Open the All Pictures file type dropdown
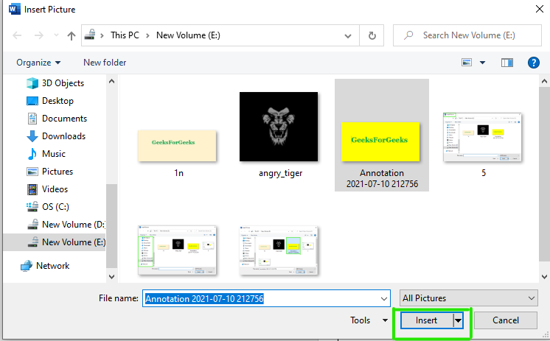 click(x=469, y=298)
